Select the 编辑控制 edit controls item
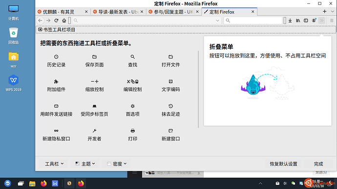The height and width of the screenshot is (189, 337). [x=133, y=85]
